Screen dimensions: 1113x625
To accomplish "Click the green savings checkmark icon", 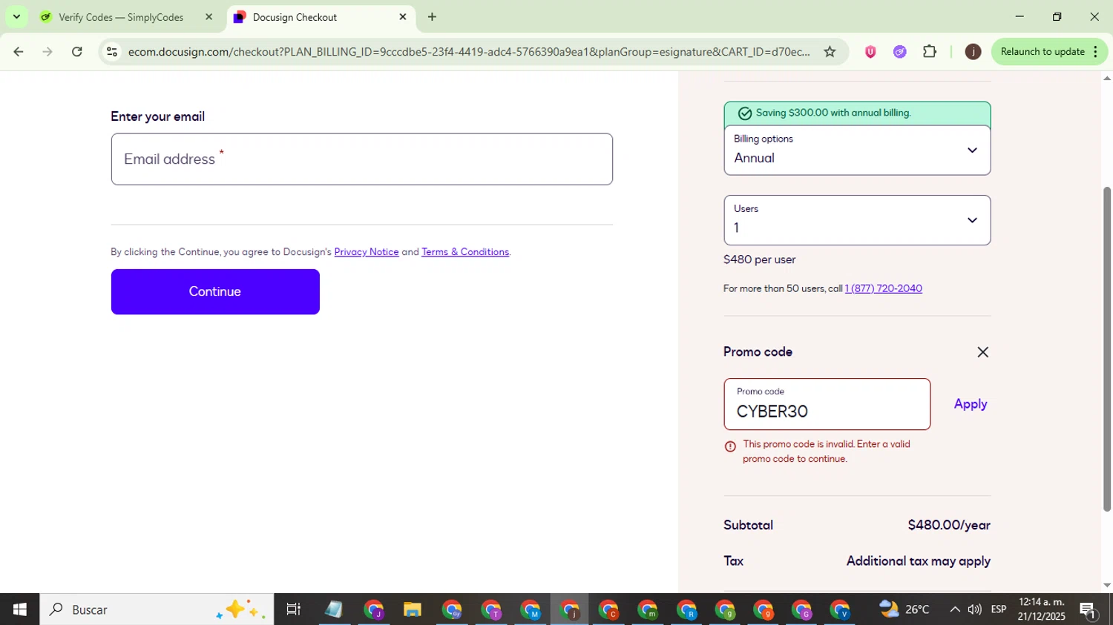I will (744, 113).
